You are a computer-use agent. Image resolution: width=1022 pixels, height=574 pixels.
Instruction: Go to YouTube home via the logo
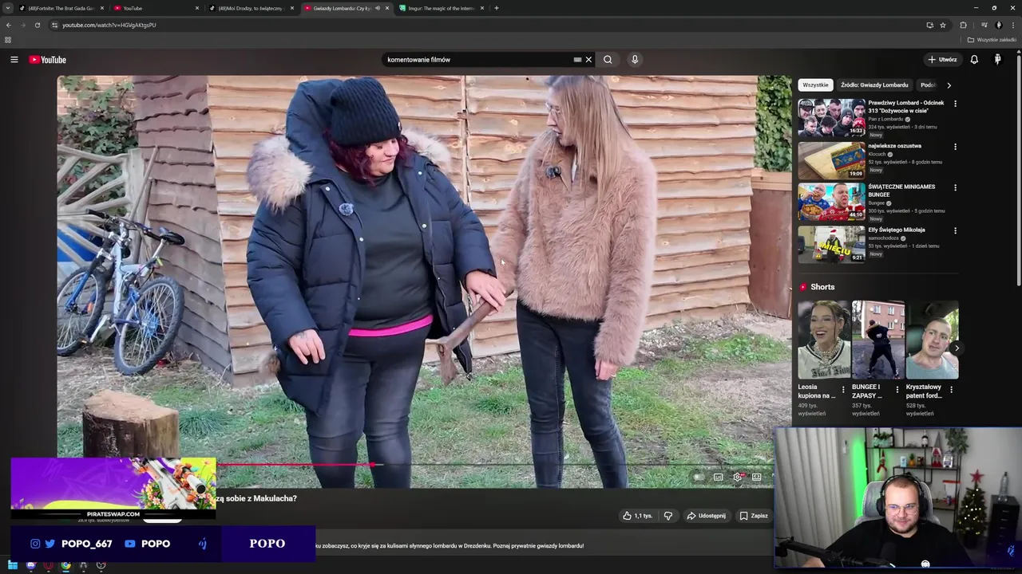pyautogui.click(x=48, y=60)
